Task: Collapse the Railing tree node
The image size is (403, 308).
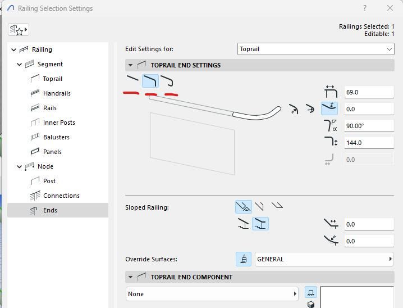Action: pyautogui.click(x=14, y=49)
